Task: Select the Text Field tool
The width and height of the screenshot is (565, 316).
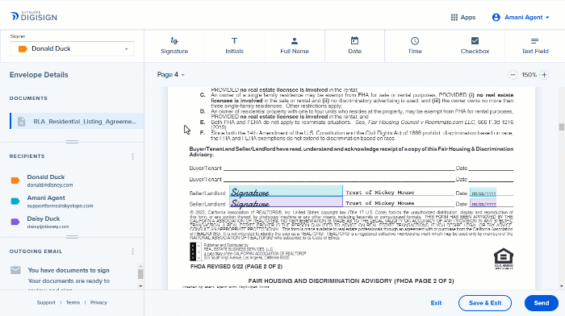Action: (535, 46)
